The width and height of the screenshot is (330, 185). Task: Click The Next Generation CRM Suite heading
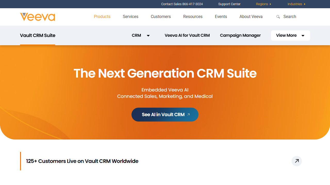pyautogui.click(x=165, y=73)
